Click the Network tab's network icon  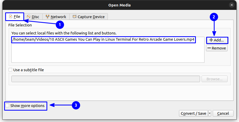click(48, 17)
